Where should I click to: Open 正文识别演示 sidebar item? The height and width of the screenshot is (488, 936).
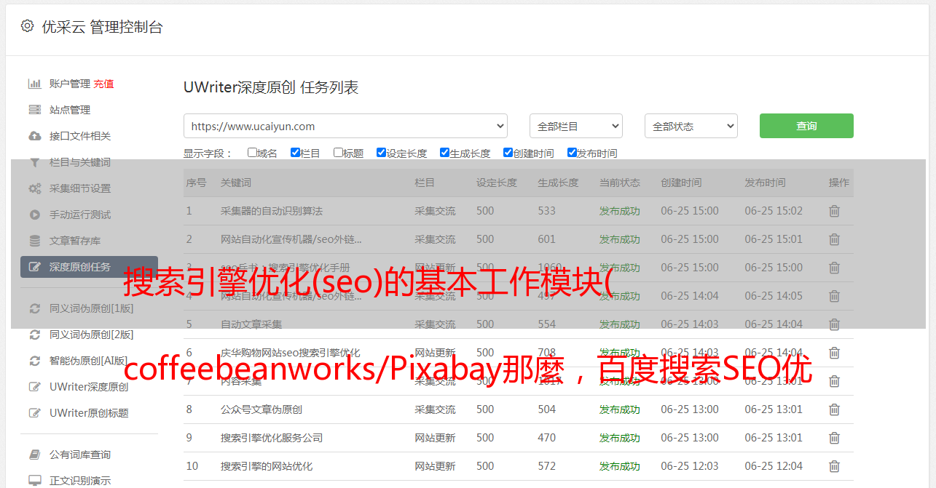pyautogui.click(x=80, y=481)
